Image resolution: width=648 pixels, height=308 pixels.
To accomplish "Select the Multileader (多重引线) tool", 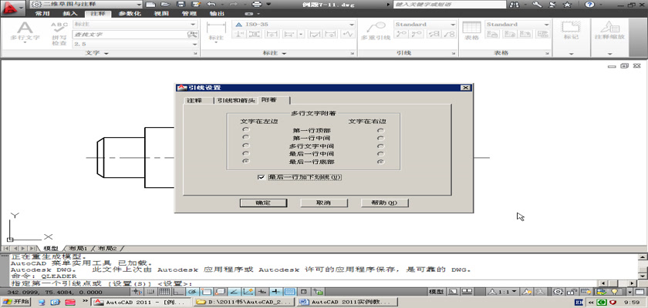I will [376, 32].
